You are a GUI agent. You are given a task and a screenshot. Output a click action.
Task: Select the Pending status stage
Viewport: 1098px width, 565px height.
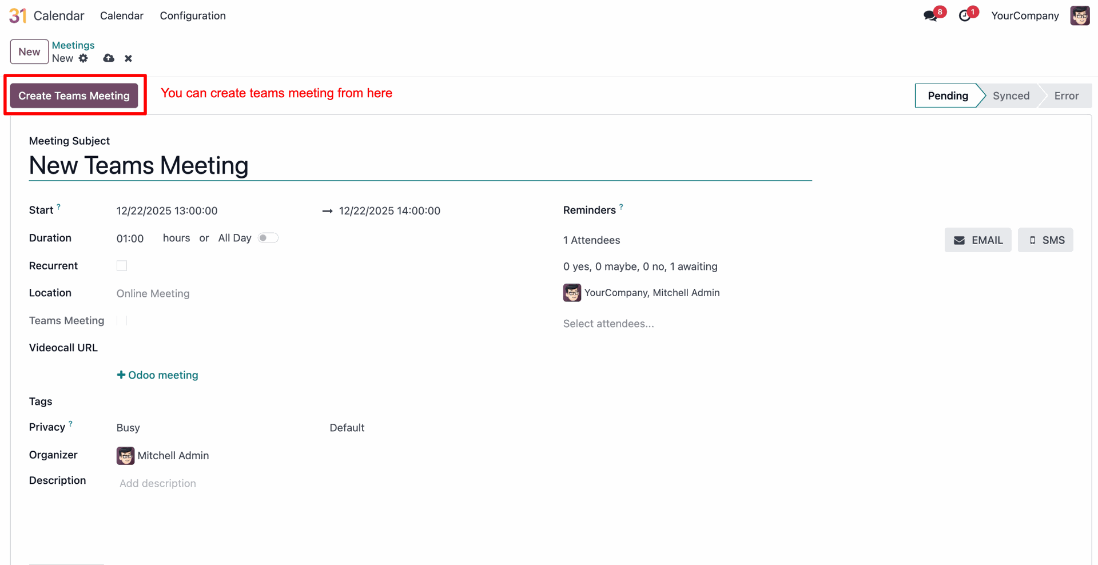click(948, 96)
